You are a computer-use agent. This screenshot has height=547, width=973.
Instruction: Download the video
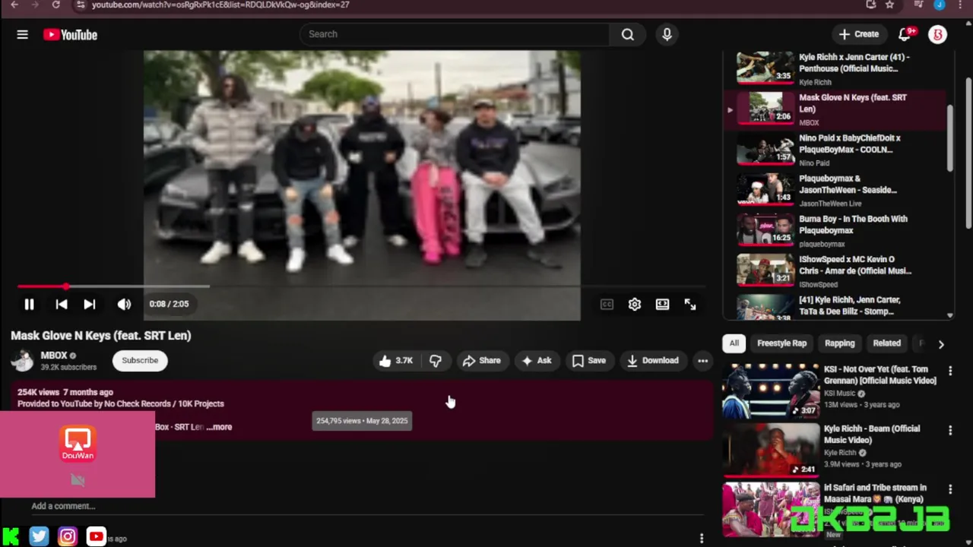point(652,361)
